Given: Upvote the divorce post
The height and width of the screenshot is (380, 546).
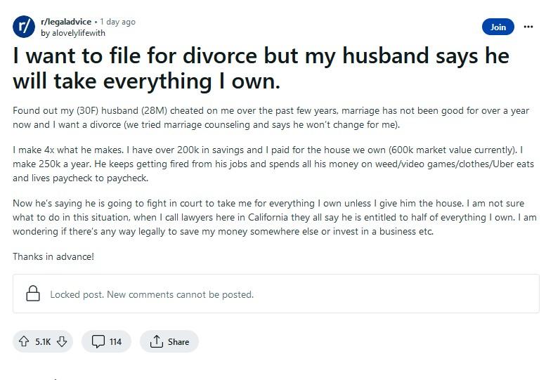Looking at the screenshot, I should tap(24, 341).
